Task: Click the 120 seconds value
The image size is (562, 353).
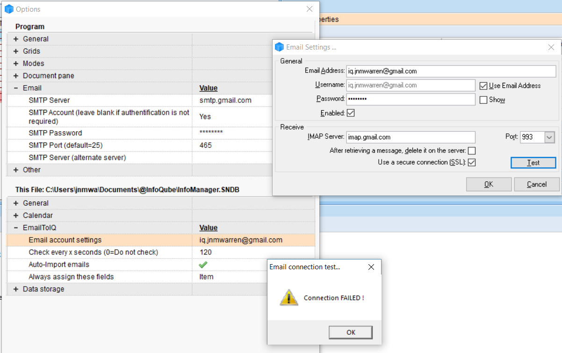Action: pos(205,252)
